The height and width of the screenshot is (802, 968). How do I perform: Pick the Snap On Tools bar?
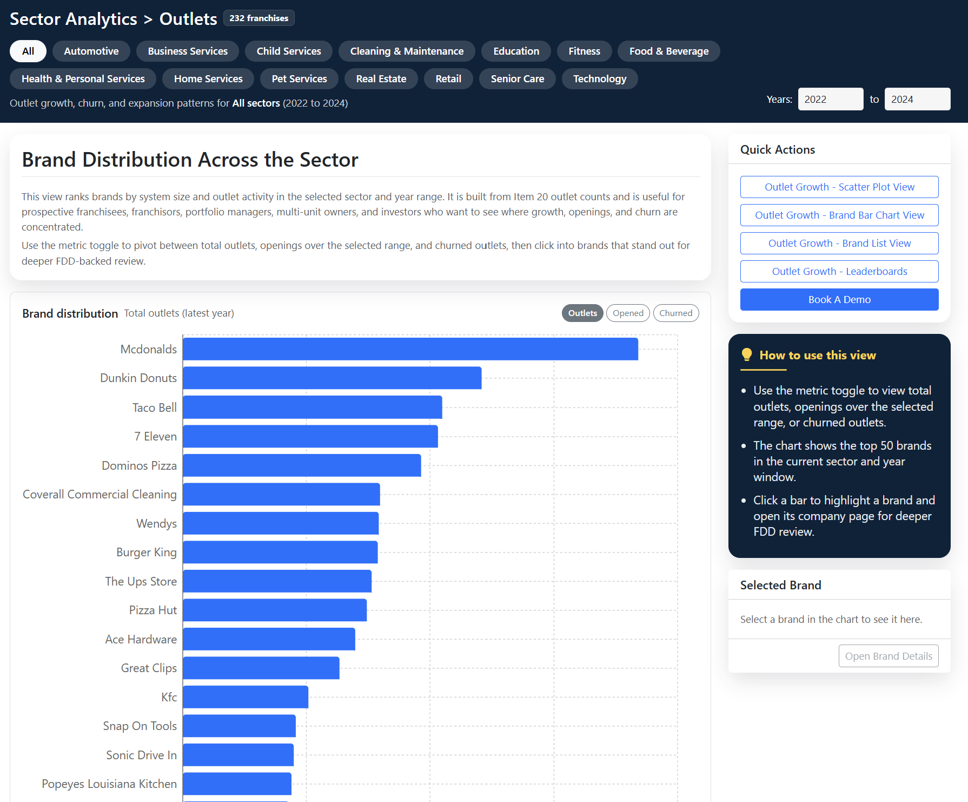(x=239, y=726)
